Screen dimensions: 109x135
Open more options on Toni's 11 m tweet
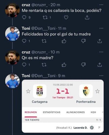coord(101,28)
